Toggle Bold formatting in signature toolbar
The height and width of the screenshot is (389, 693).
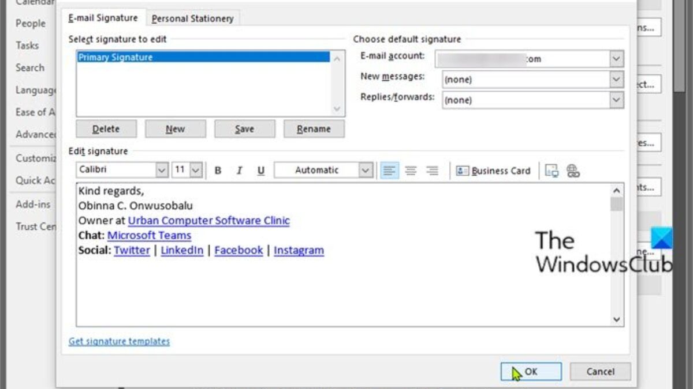[218, 171]
